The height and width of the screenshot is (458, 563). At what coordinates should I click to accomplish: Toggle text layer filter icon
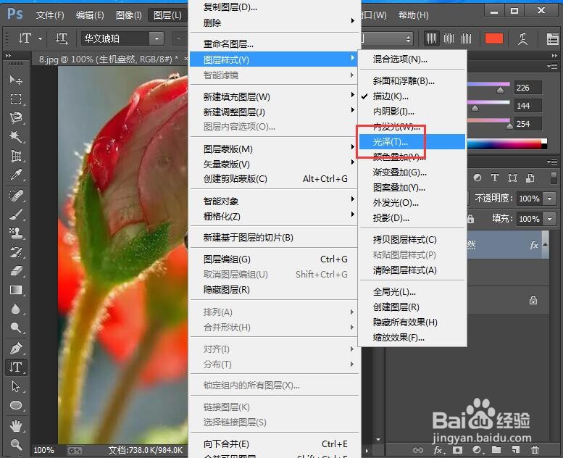pyautogui.click(x=495, y=178)
